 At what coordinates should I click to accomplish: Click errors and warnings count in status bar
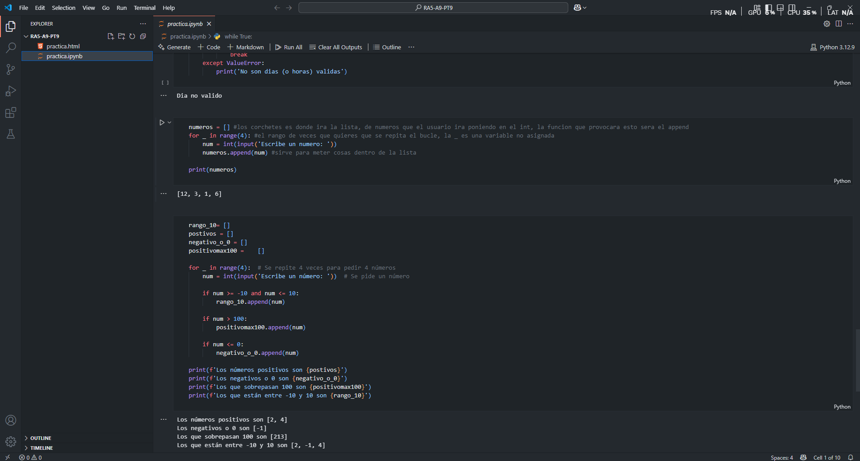point(30,457)
